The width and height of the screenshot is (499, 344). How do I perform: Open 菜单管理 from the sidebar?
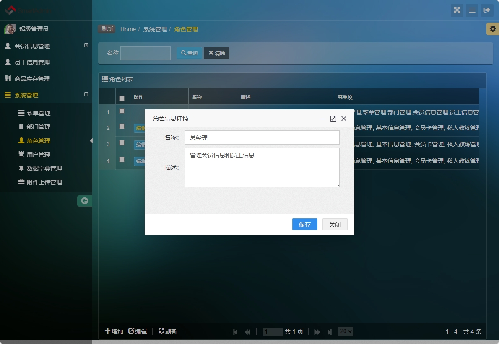[35, 113]
